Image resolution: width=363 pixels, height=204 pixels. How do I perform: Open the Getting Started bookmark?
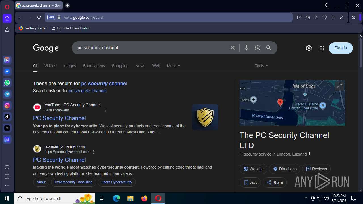(33, 28)
